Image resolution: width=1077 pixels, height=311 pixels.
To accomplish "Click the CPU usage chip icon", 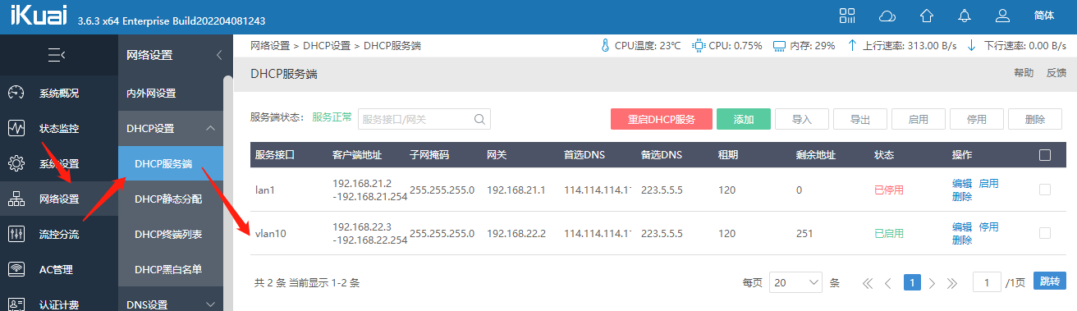I will [699, 46].
